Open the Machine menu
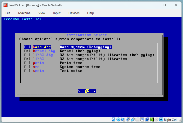The height and width of the screenshot is (123, 183). (x=24, y=13)
